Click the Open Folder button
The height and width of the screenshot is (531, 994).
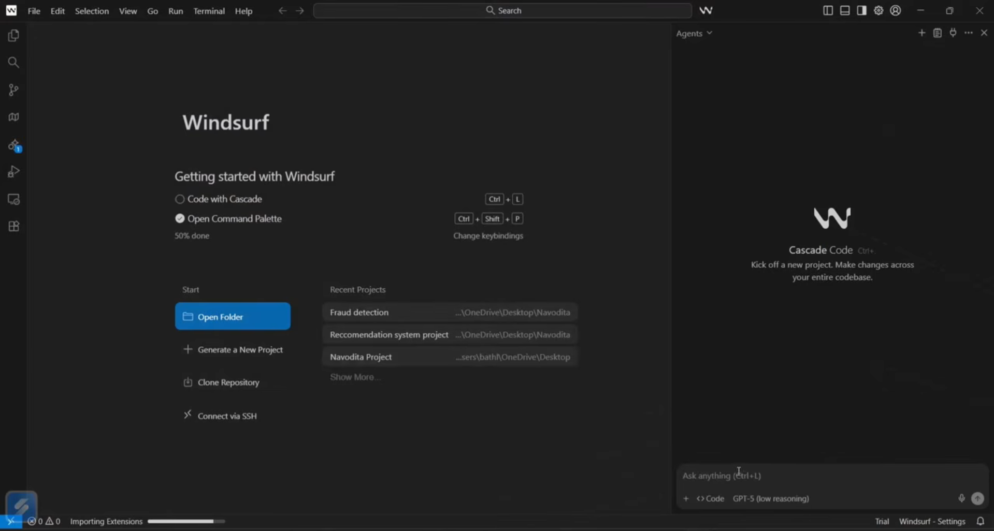(233, 316)
